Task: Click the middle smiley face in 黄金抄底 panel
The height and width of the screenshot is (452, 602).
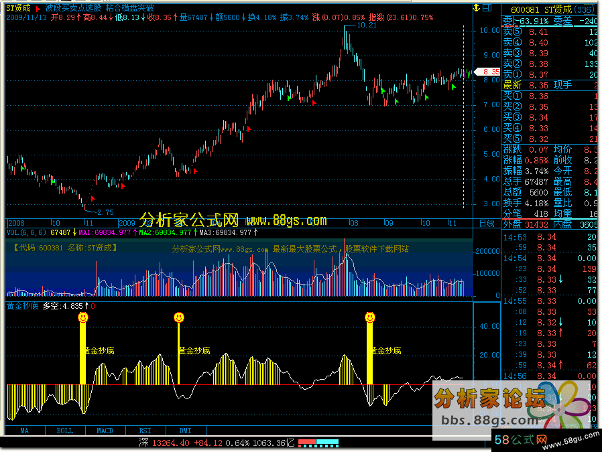Action: point(179,317)
